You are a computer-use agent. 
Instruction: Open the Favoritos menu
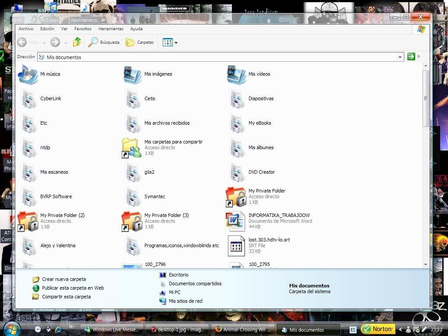[83, 29]
